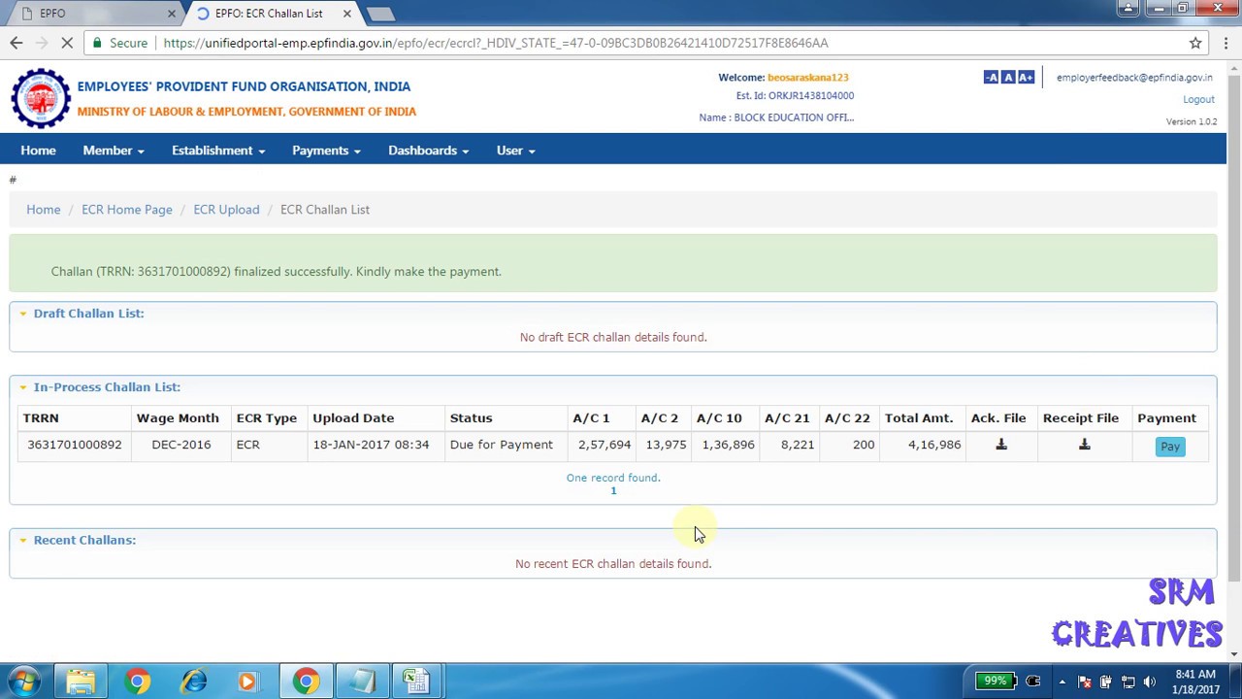Open Internet Explorer from taskbar
This screenshot has height=699, width=1242.
194,682
